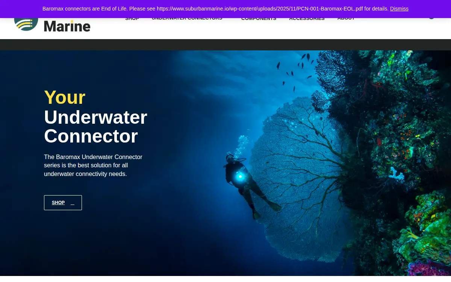Click the Baromax Underwater Connector series paragraph
The height and width of the screenshot is (282, 451).
coord(93,165)
